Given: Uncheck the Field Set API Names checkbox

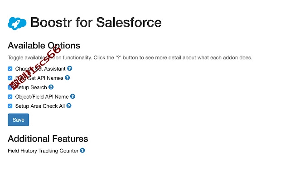Looking at the screenshot, I should 10,78.
